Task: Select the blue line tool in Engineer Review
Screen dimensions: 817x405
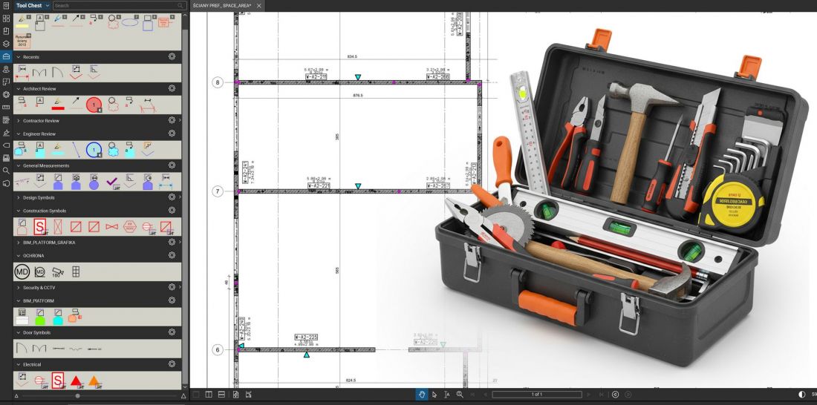Action: pos(76,150)
